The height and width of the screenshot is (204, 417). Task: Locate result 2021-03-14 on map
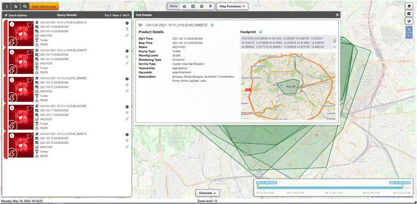tap(127, 29)
